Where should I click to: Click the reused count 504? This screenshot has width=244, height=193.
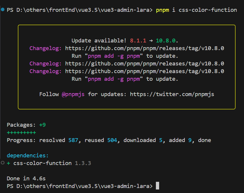112,140
